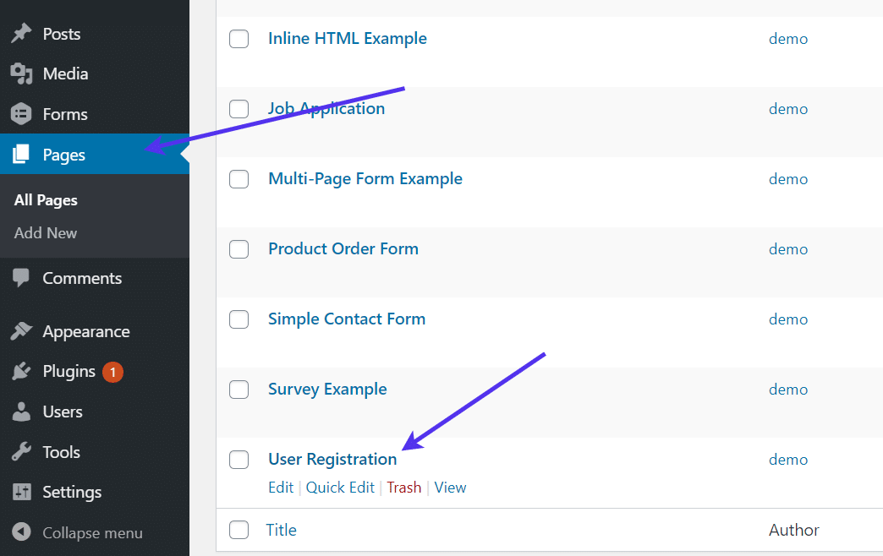Tick the checkbox beside Job Application
This screenshot has height=556, width=883.
[239, 109]
